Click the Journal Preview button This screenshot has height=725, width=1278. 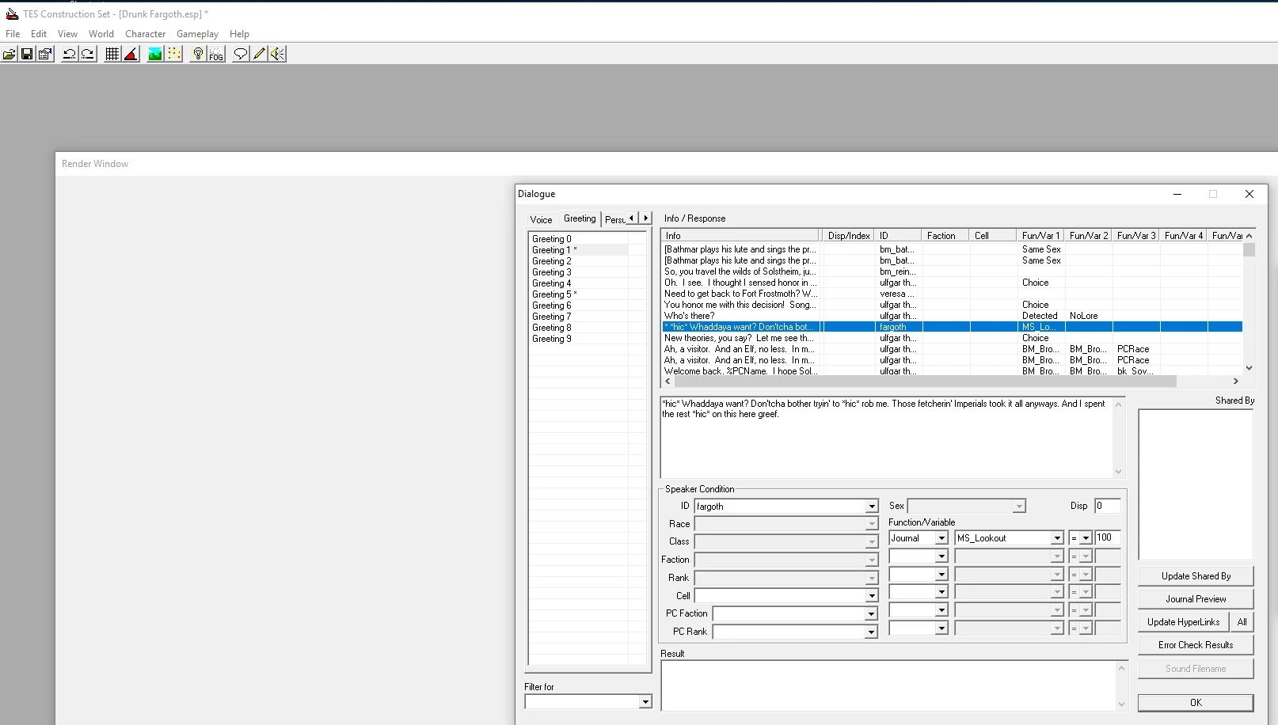pyautogui.click(x=1196, y=599)
